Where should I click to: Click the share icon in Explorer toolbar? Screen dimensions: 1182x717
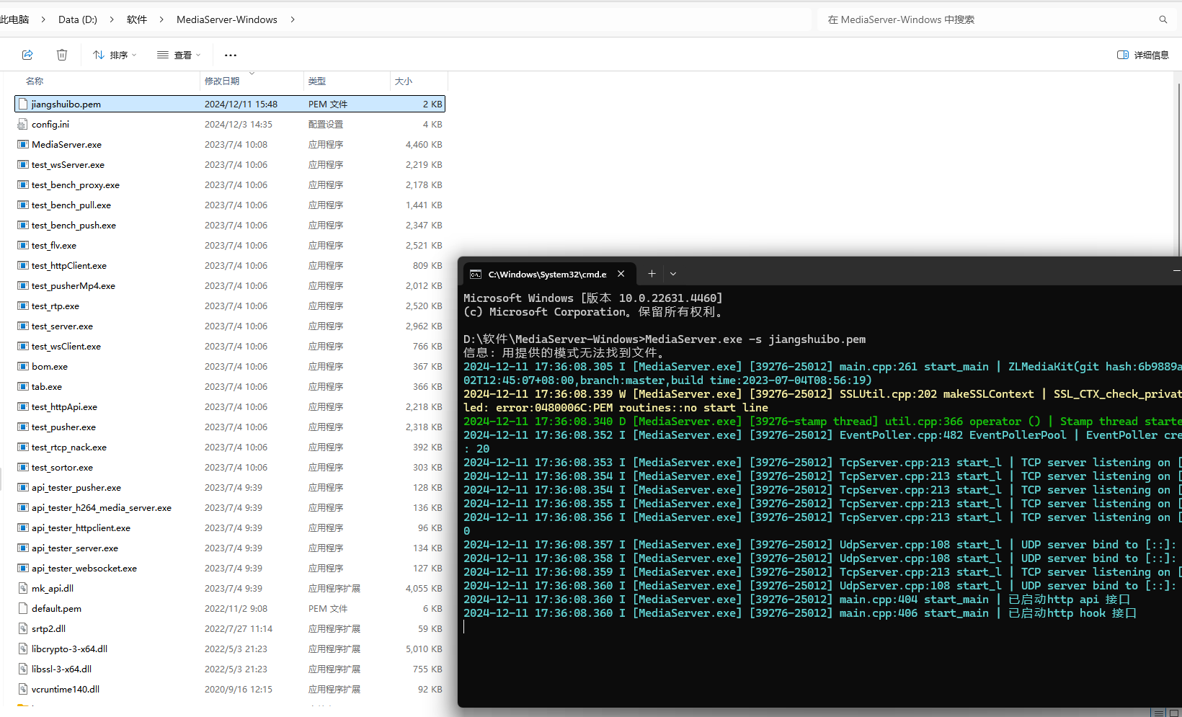27,55
